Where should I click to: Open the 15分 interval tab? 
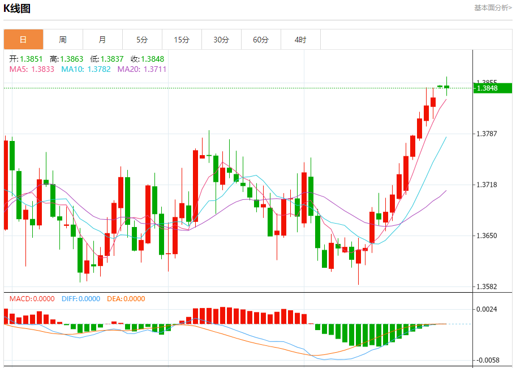[182, 40]
